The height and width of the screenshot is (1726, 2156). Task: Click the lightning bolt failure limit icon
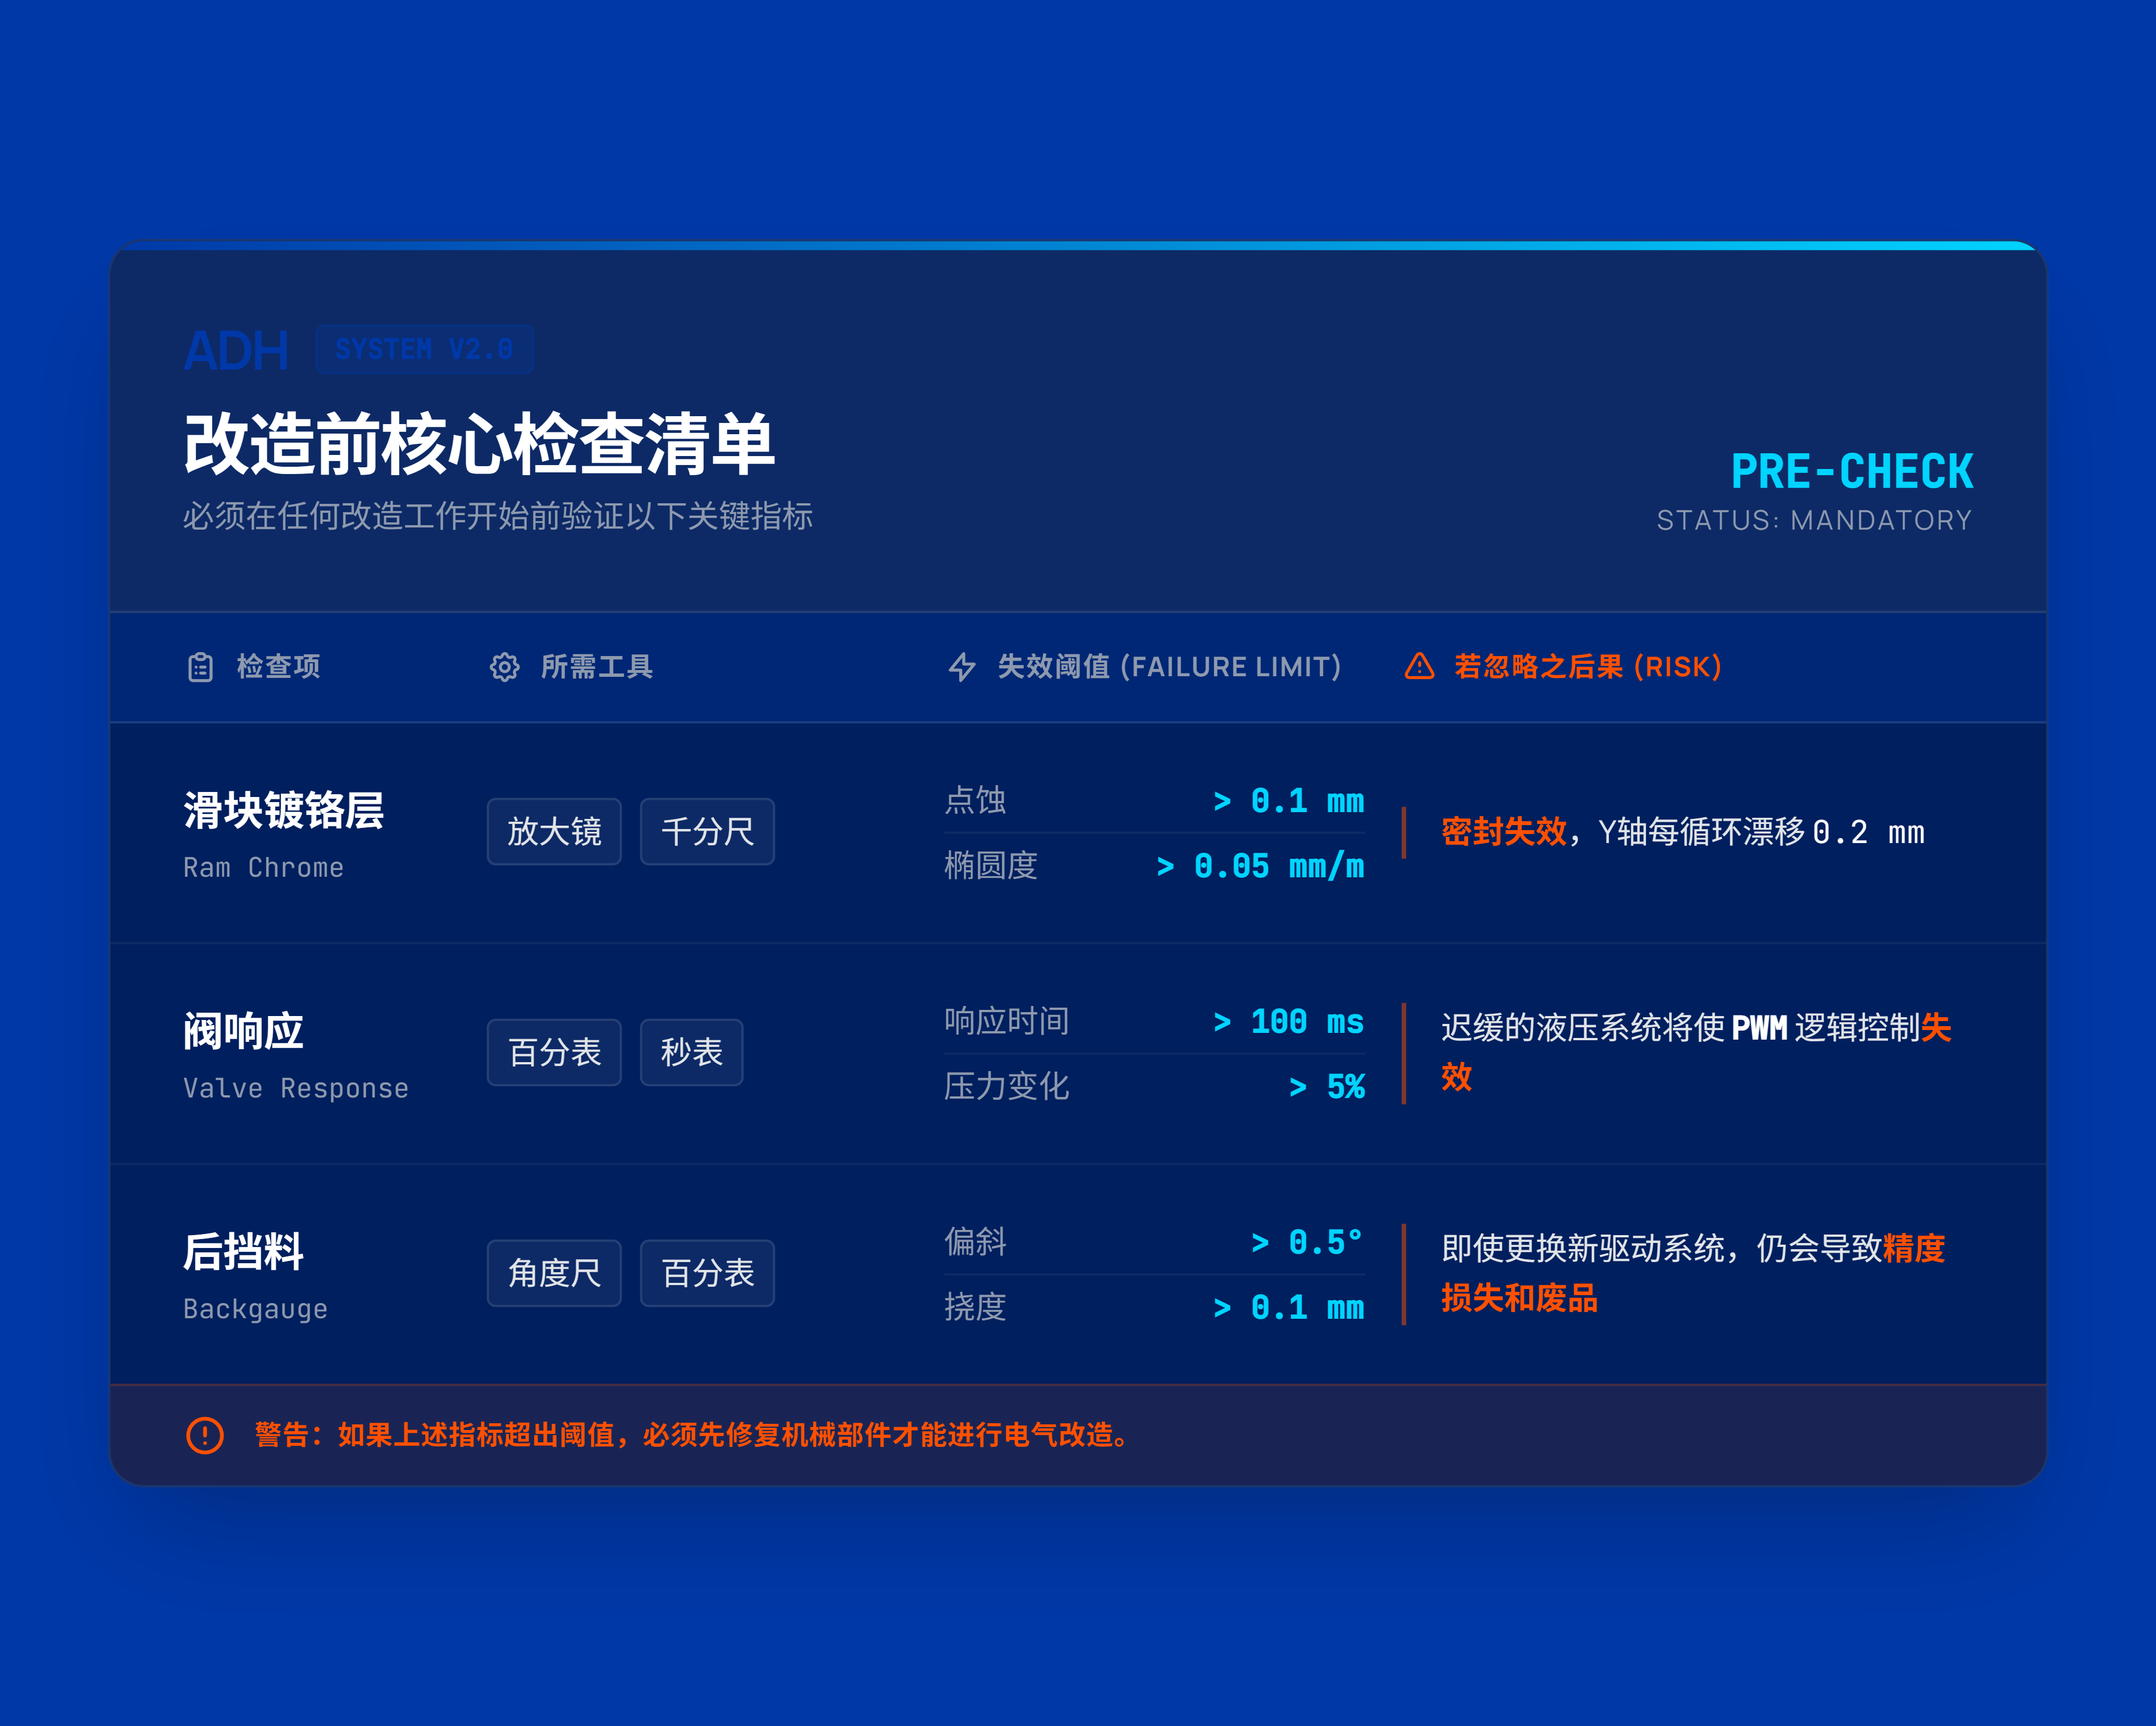[962, 667]
